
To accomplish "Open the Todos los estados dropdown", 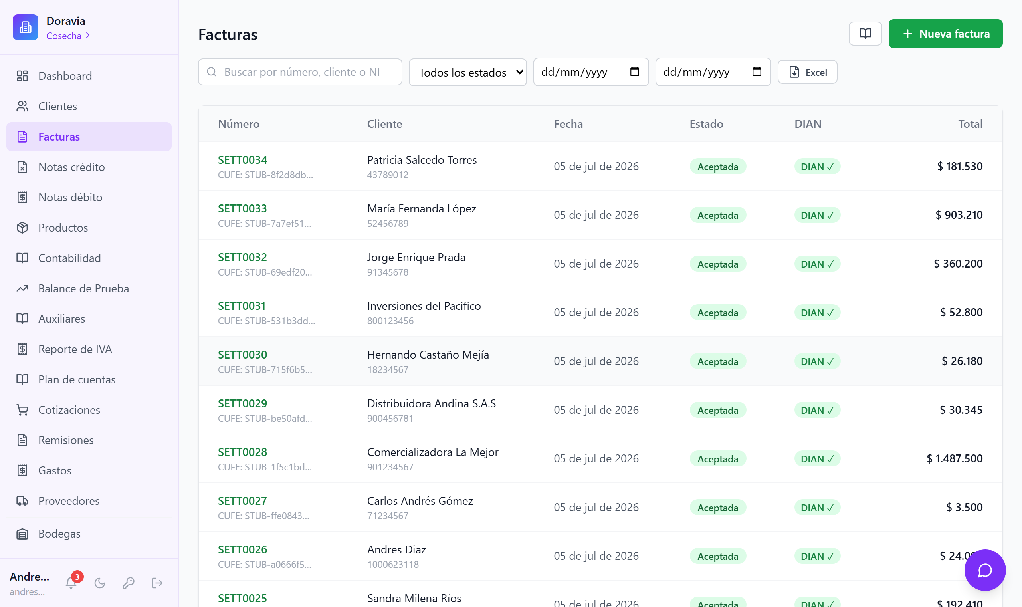I will (467, 72).
